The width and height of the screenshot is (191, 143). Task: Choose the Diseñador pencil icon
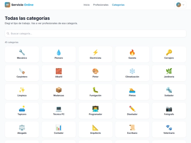point(132,109)
